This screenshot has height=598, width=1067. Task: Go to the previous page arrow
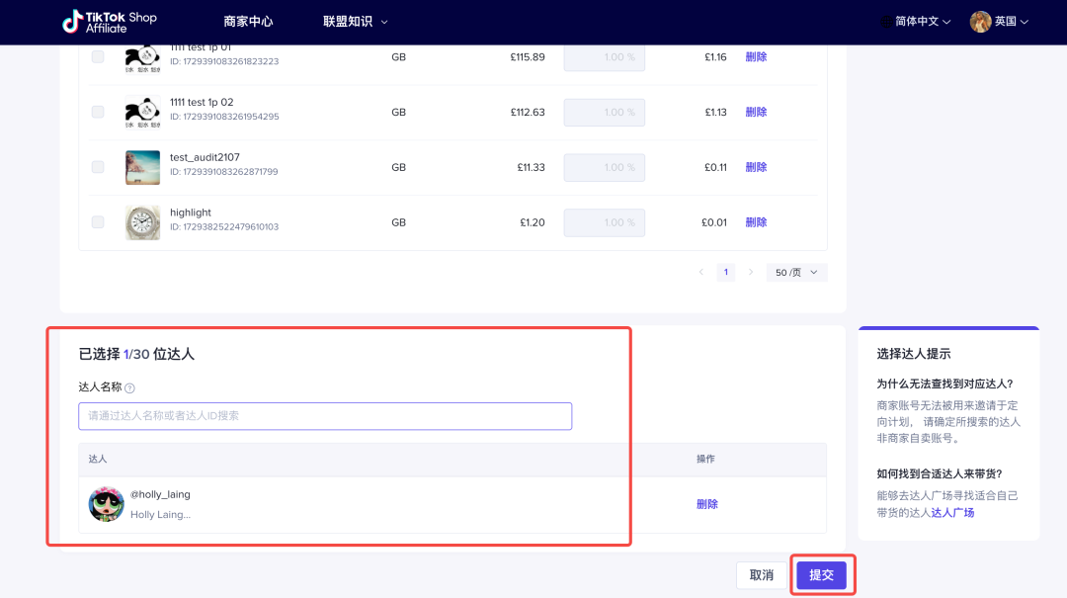[x=701, y=272]
